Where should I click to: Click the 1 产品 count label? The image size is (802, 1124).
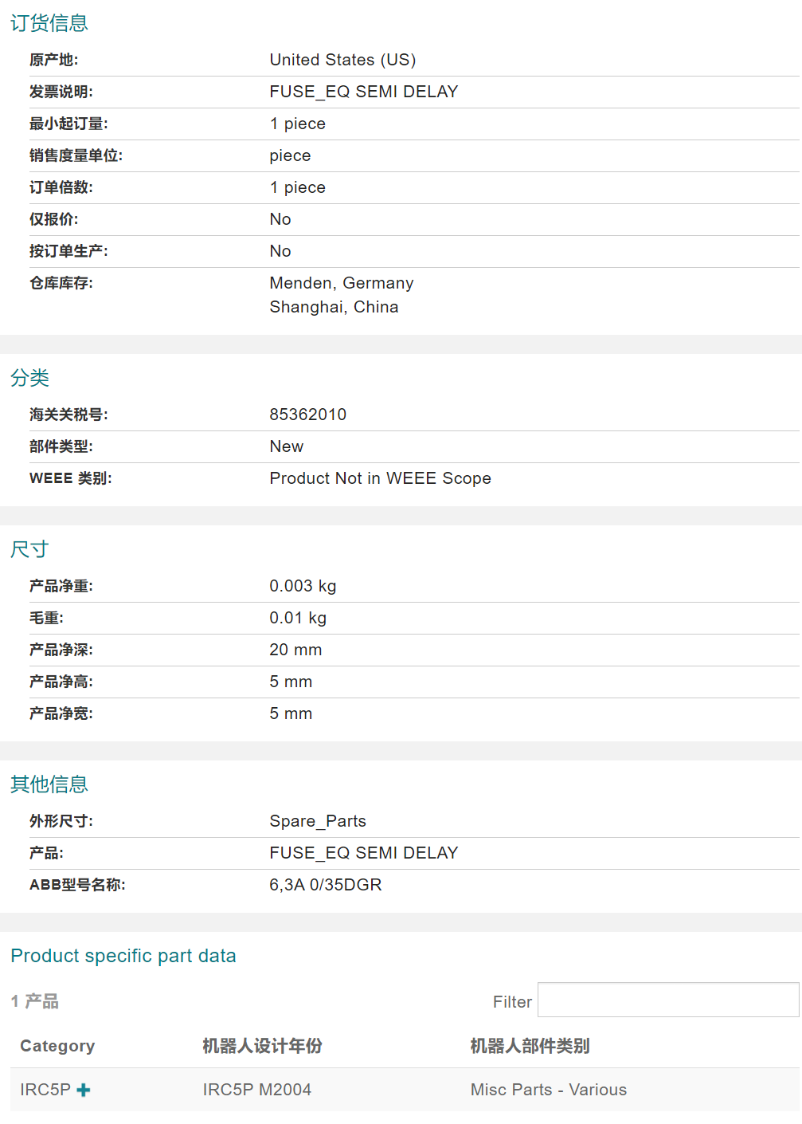[x=35, y=1001]
